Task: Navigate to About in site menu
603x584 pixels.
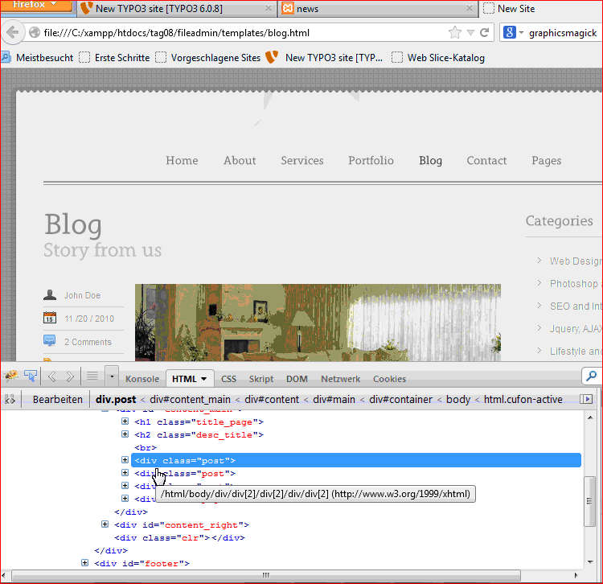Action: click(x=240, y=160)
